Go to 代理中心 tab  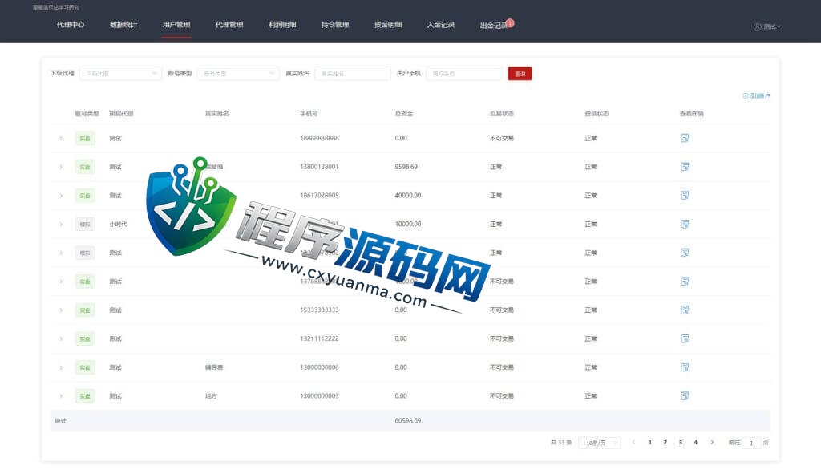click(71, 25)
